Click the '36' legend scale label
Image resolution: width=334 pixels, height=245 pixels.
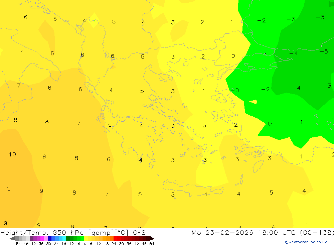(129, 244)
